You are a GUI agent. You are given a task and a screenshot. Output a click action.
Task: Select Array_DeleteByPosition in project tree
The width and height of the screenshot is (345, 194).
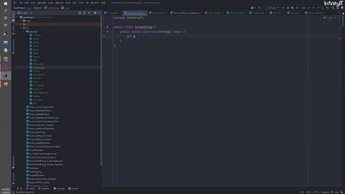40,110
